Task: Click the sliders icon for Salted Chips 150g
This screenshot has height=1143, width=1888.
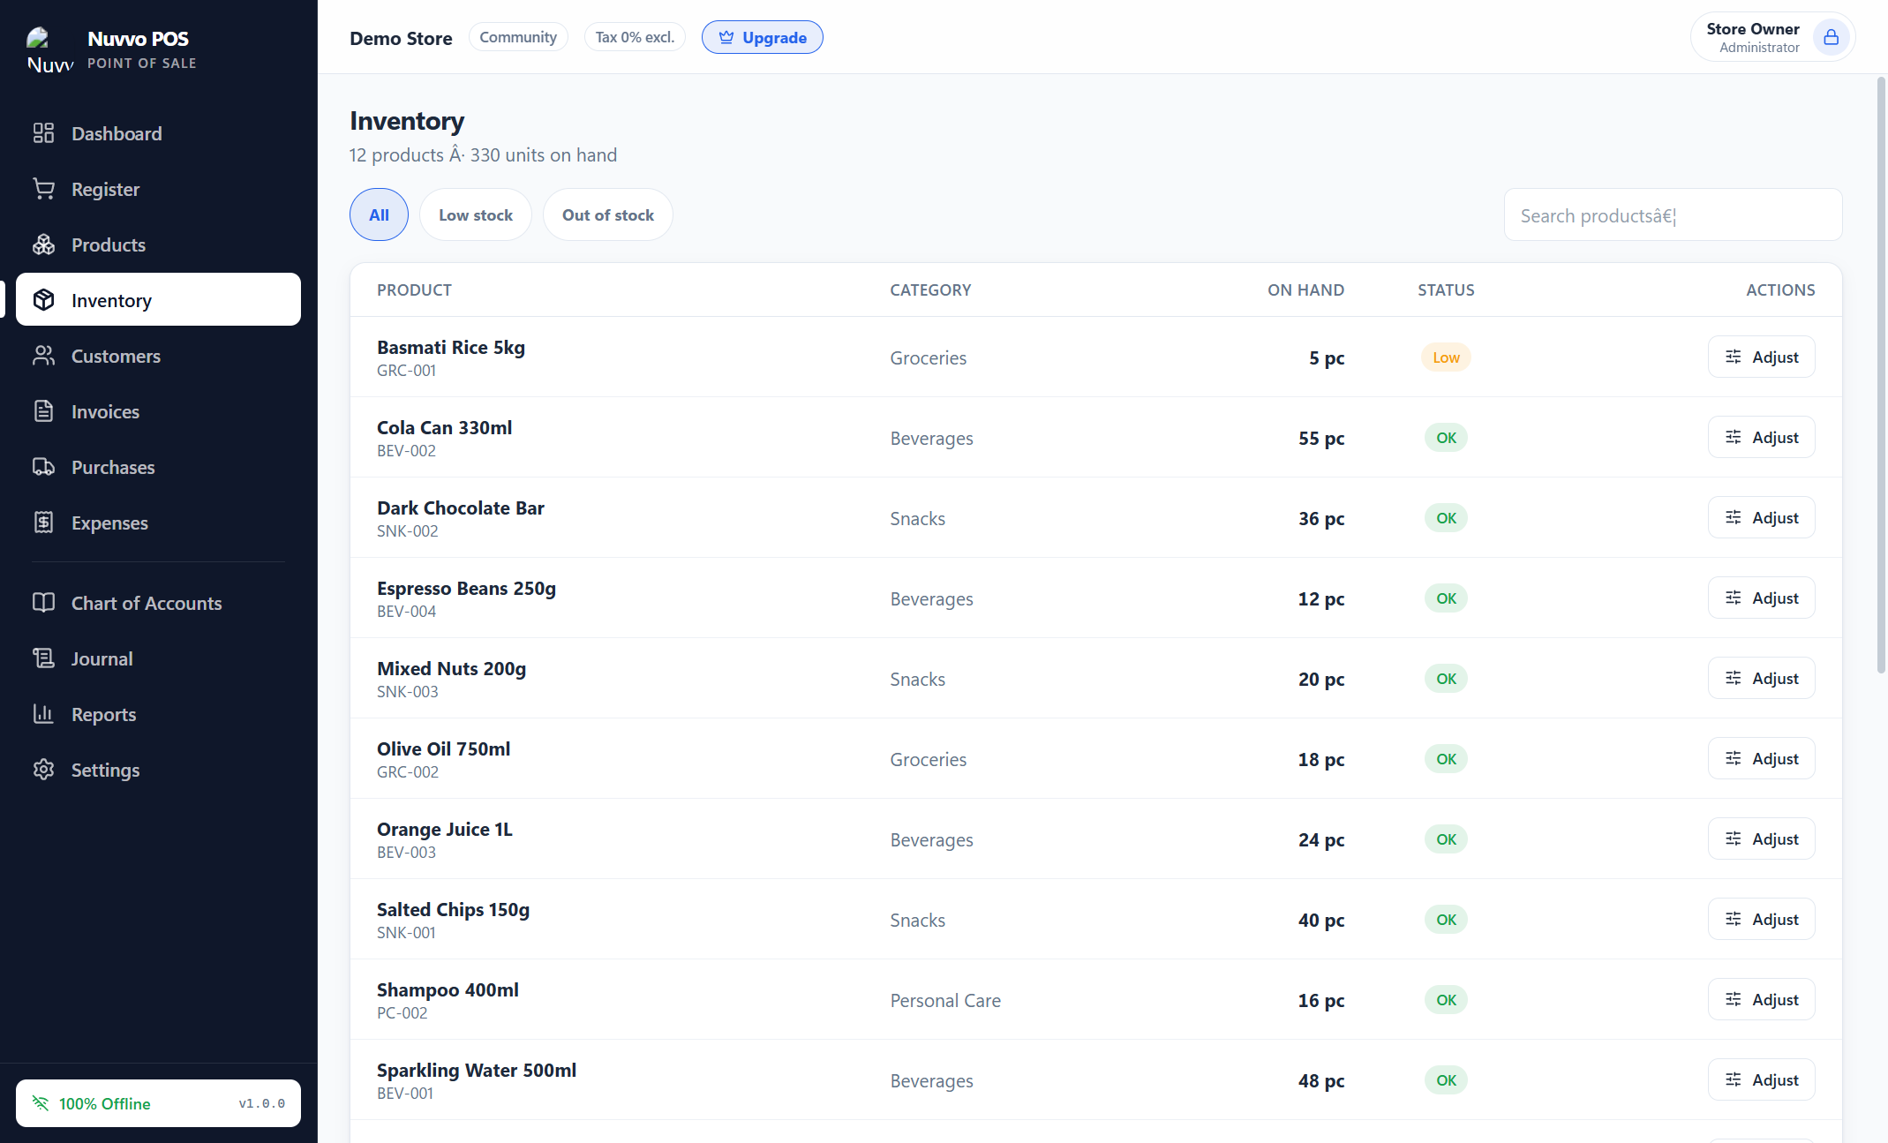Action: (1734, 919)
